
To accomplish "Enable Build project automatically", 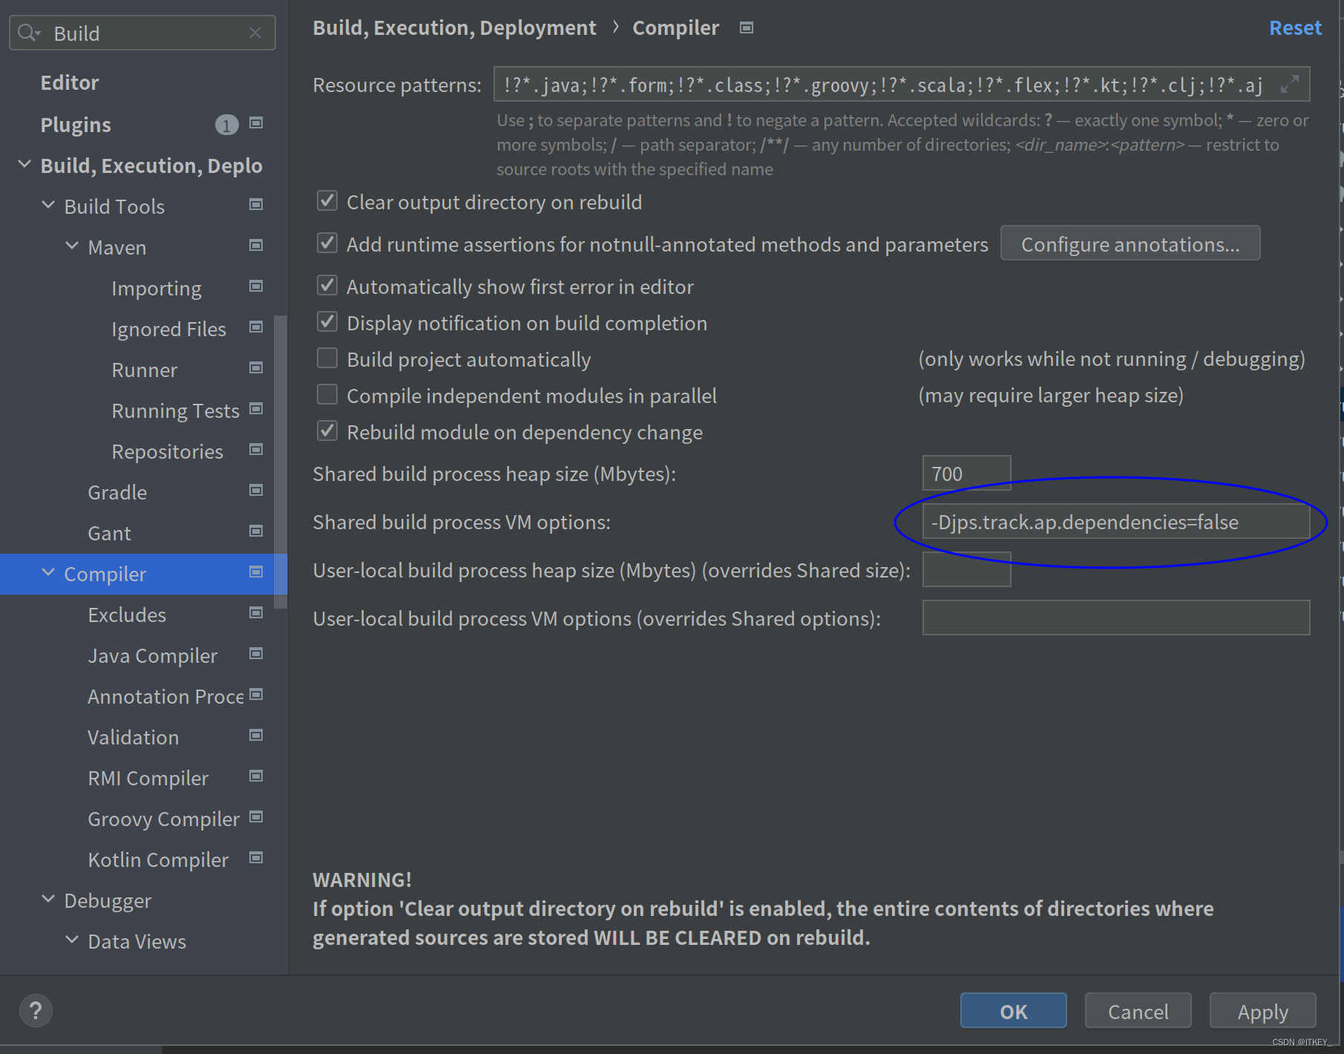I will pos(327,359).
